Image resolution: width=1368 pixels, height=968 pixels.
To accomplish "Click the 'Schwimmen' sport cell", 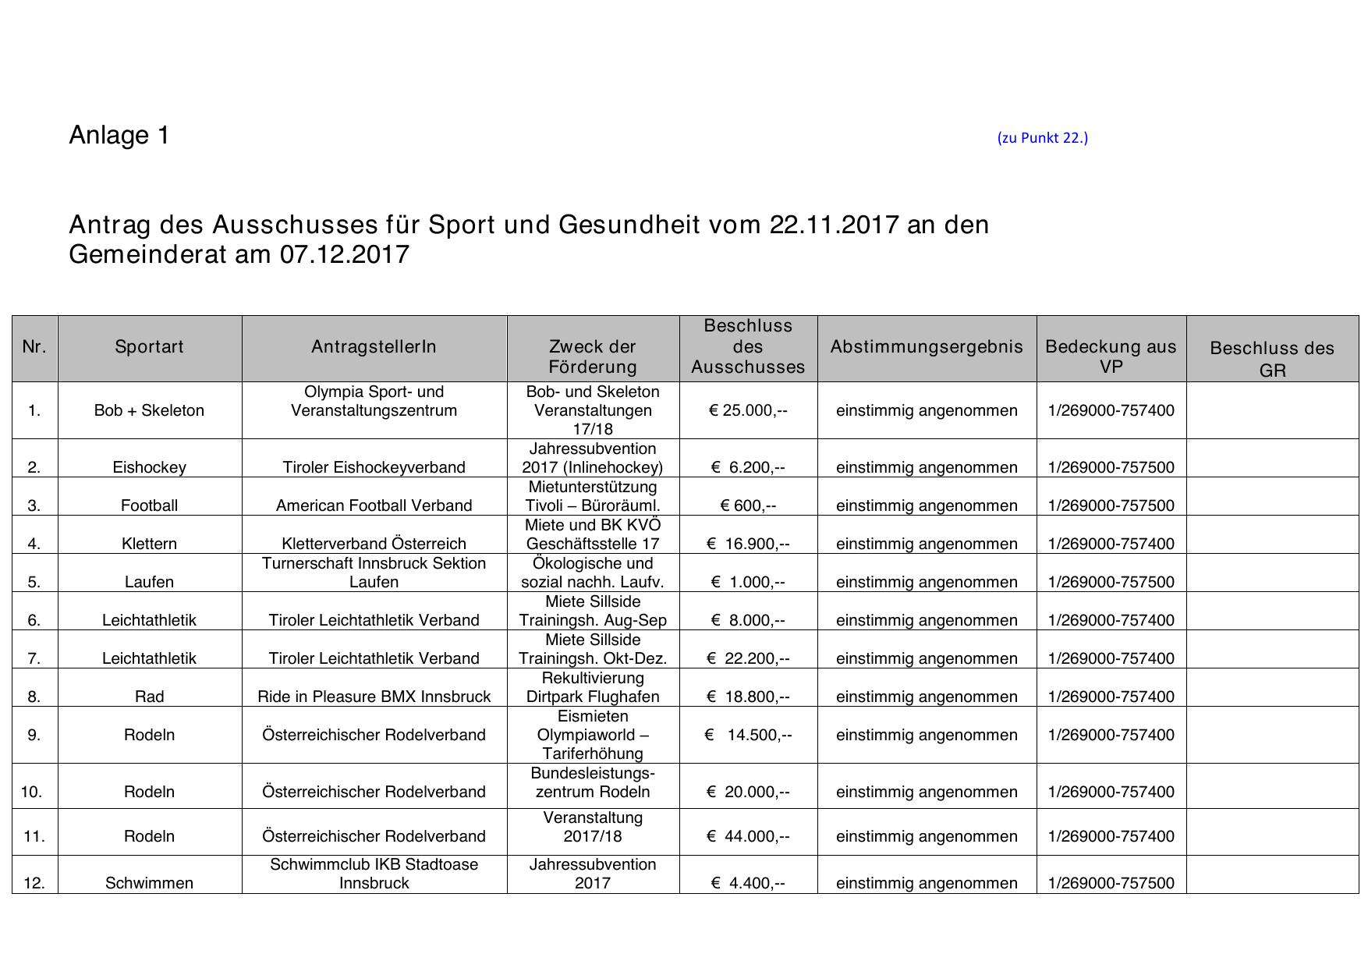I will click(x=149, y=883).
